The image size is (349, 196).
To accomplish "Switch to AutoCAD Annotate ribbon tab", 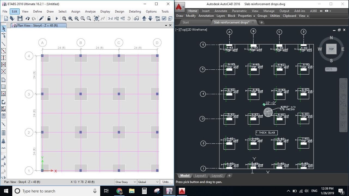I will point(221,11).
